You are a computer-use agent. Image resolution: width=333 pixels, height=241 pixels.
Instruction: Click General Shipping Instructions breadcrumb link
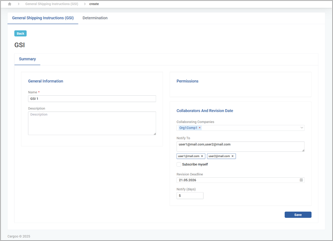[x=52, y=4]
